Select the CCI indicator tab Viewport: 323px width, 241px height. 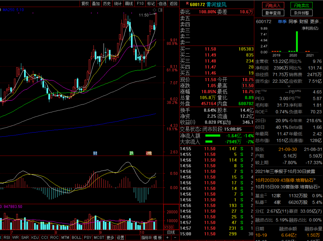[44, 238]
